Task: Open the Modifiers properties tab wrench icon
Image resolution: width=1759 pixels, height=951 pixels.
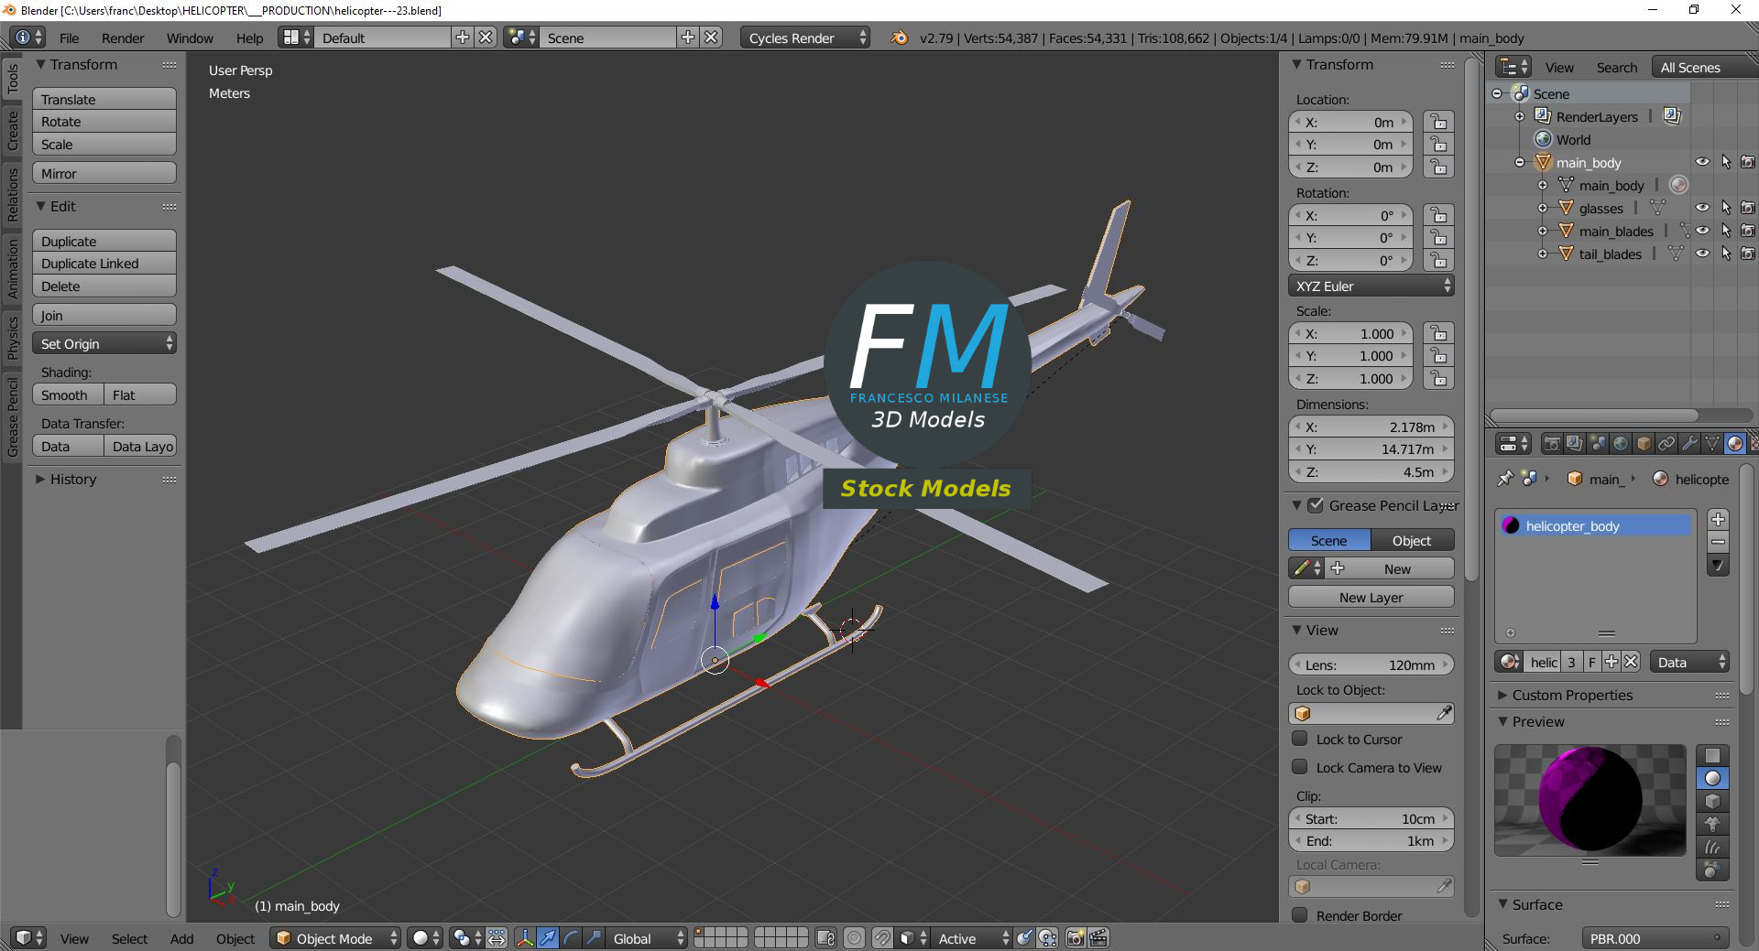Action: [1689, 444]
